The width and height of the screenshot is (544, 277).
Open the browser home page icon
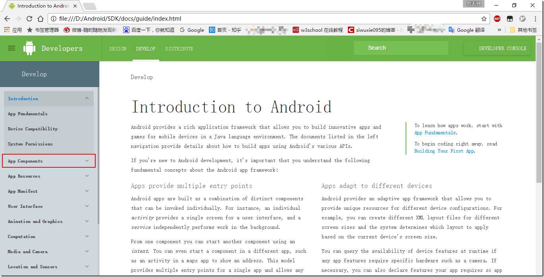coord(41,19)
